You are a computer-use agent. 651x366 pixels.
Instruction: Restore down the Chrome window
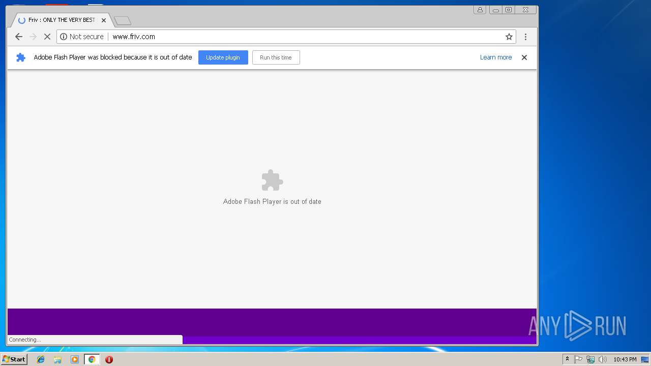click(x=509, y=10)
